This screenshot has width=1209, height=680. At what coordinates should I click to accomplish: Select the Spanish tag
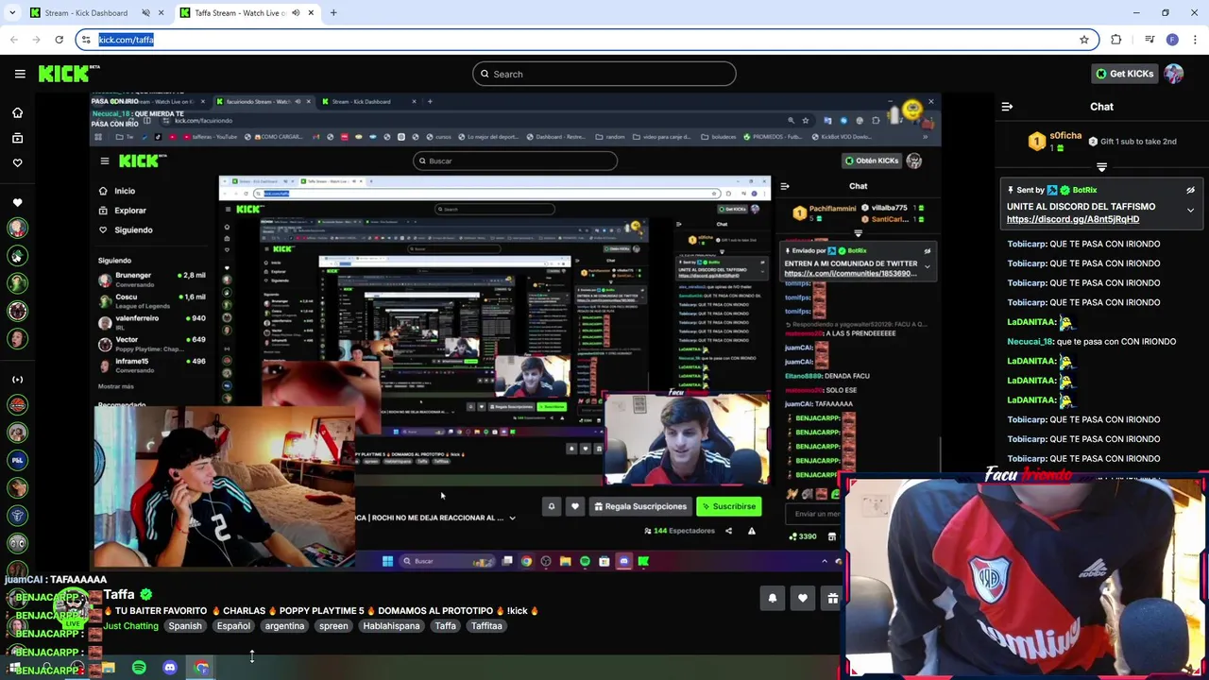(x=185, y=626)
